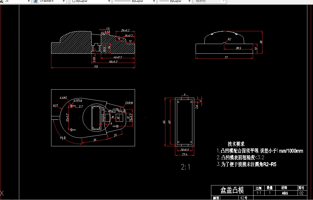Screen dimensions: 313x200
Task: Expand the ByLayer lineweight dropdown
Action: (x=189, y=1)
